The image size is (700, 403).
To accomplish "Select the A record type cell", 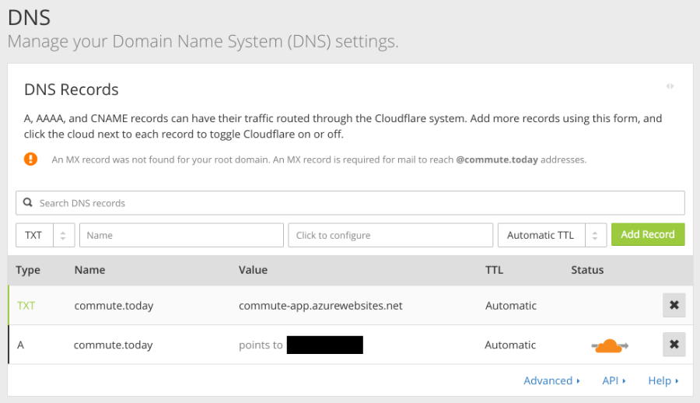I will [x=20, y=345].
